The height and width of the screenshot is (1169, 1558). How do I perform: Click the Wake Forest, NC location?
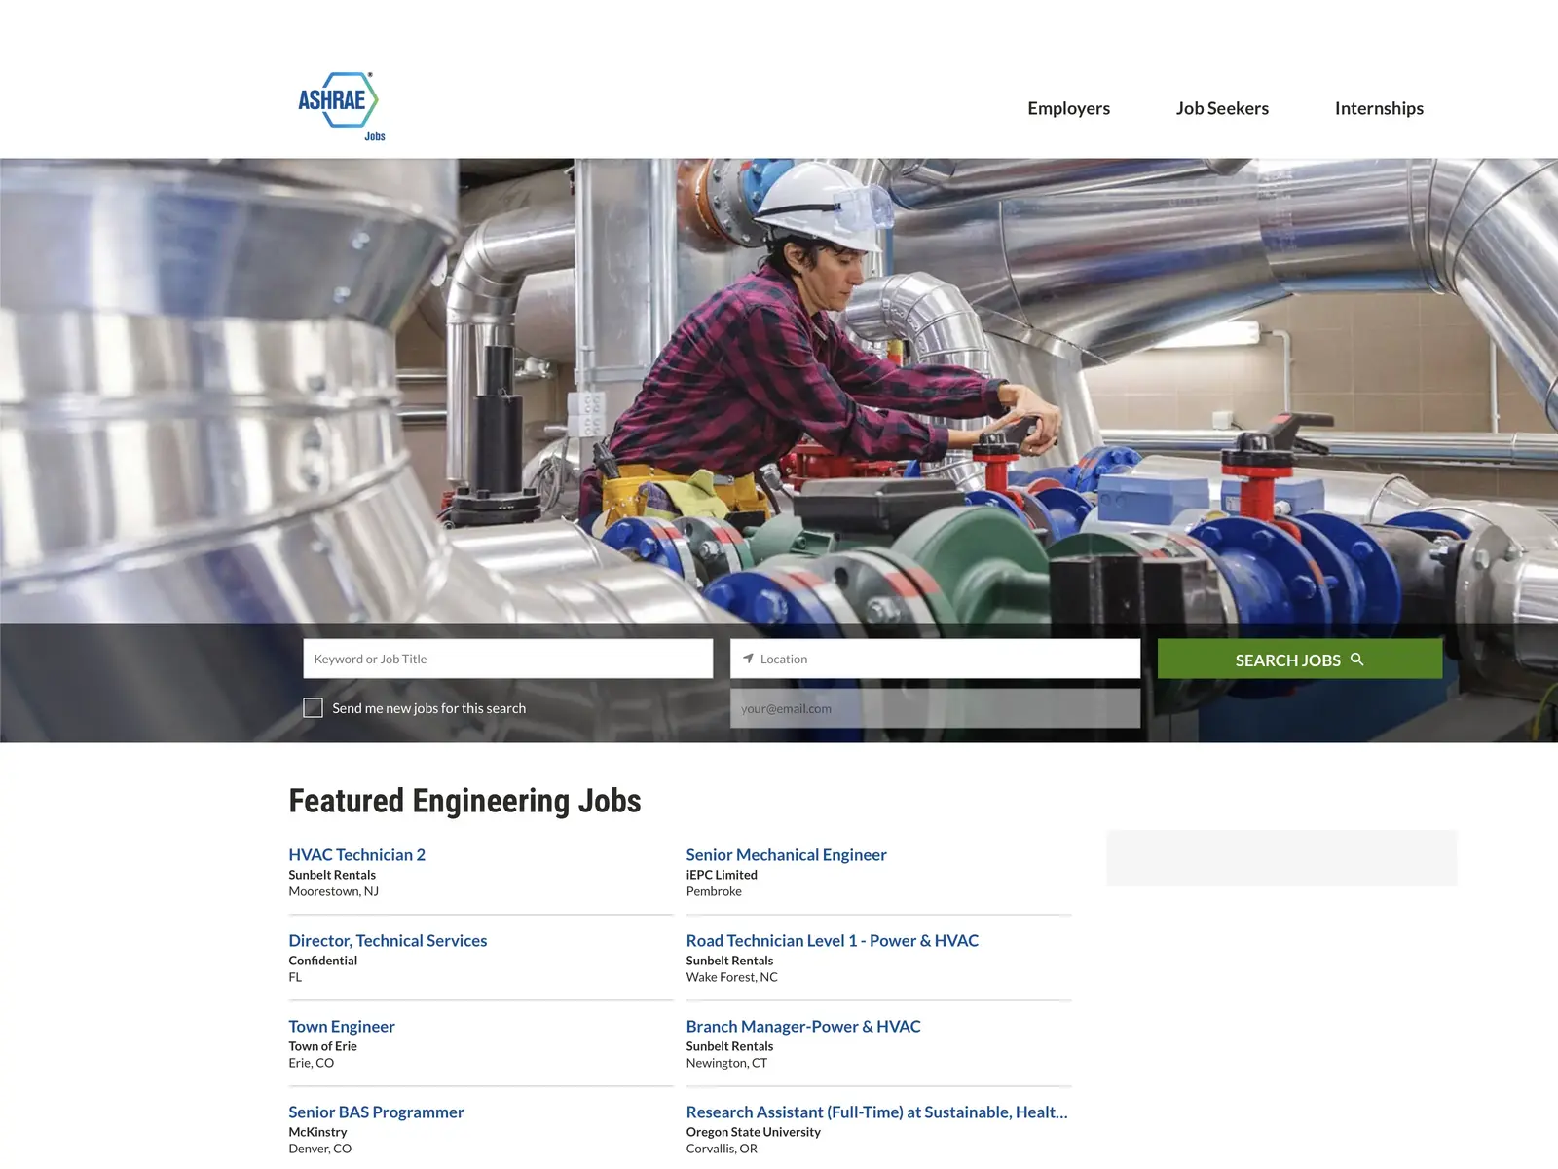[x=731, y=977]
